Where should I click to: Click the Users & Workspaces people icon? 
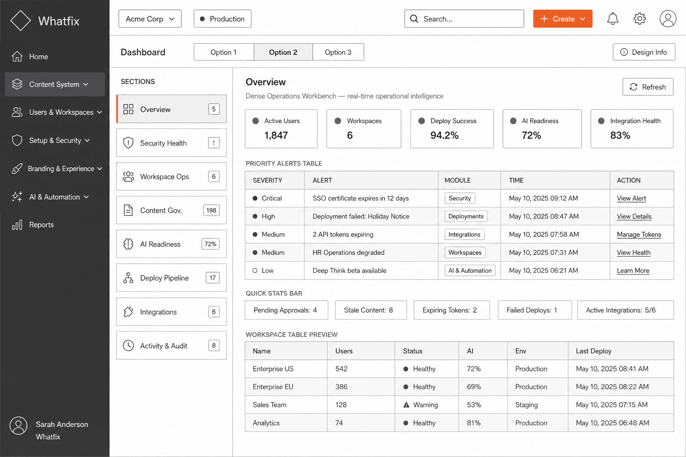tap(17, 112)
